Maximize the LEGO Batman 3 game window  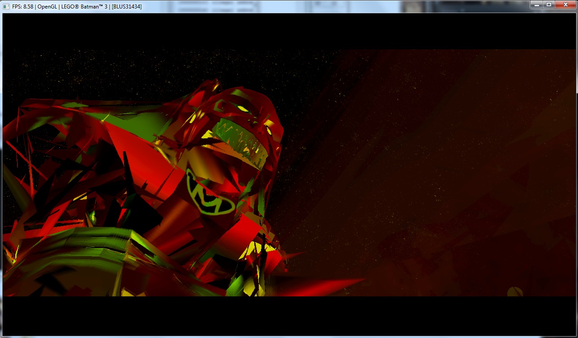549,4
